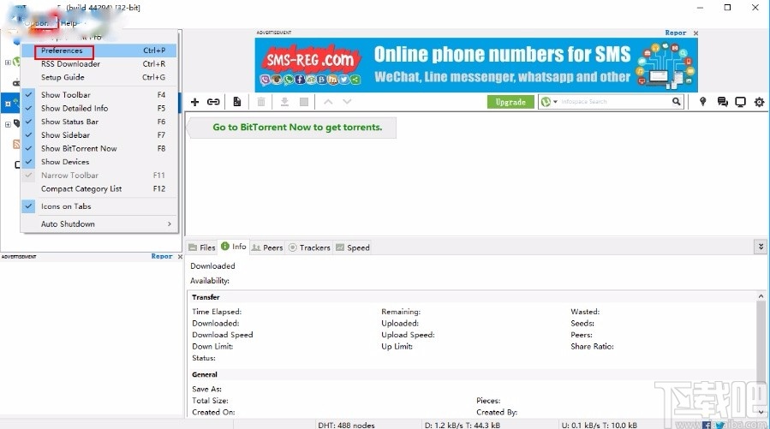Click the green Upgrade button
The height and width of the screenshot is (429, 770).
click(x=510, y=102)
